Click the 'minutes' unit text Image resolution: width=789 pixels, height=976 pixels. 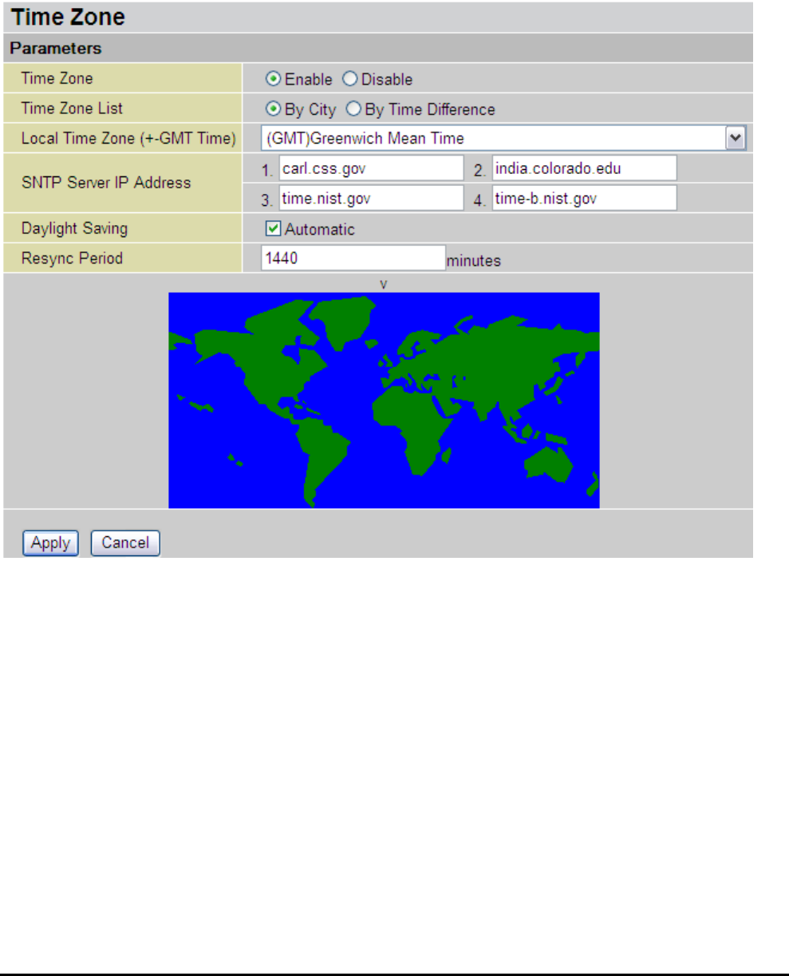pos(474,261)
